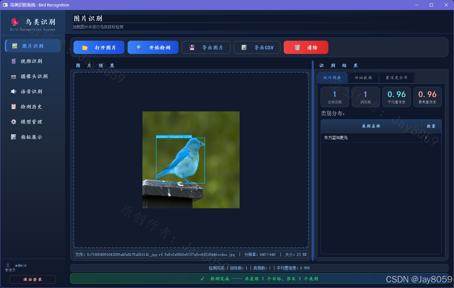Click the vertical splitter scrollbar between panels

313,160
